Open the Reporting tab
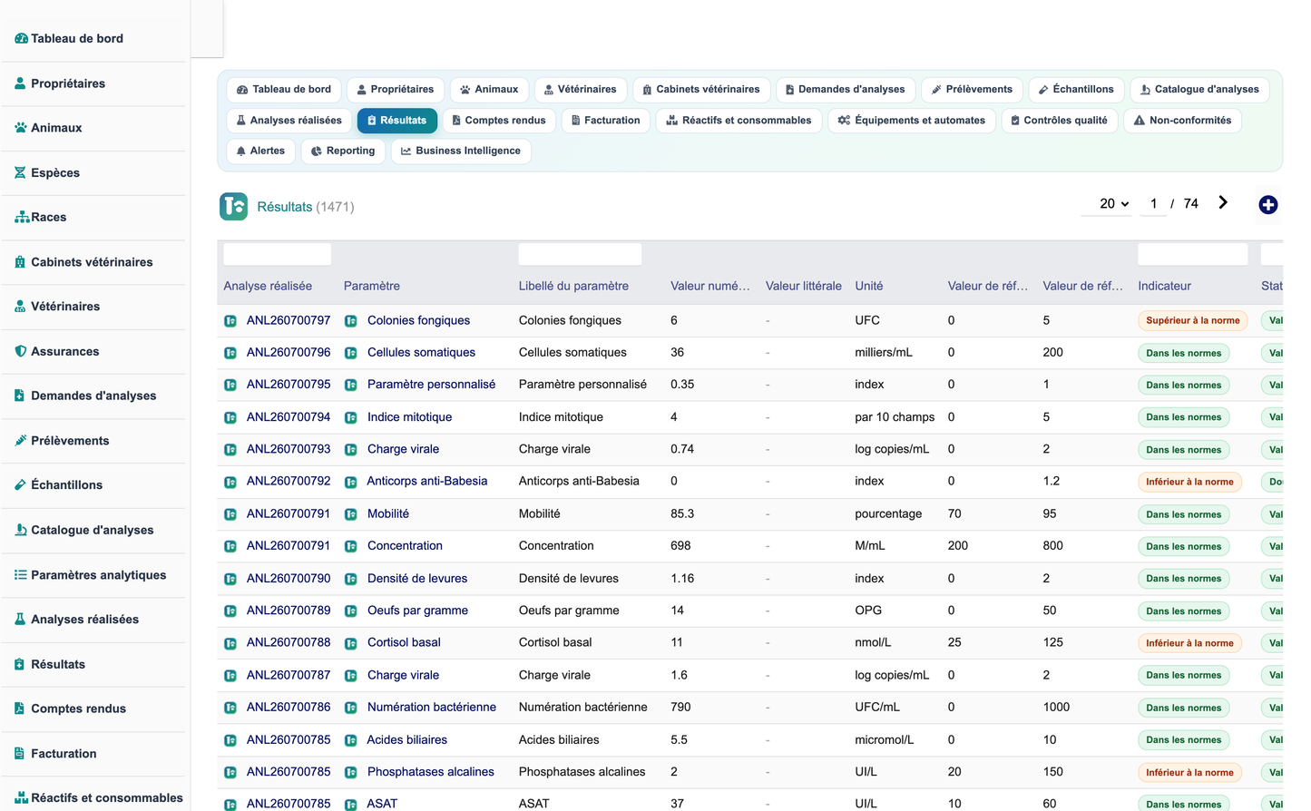 pyautogui.click(x=343, y=151)
